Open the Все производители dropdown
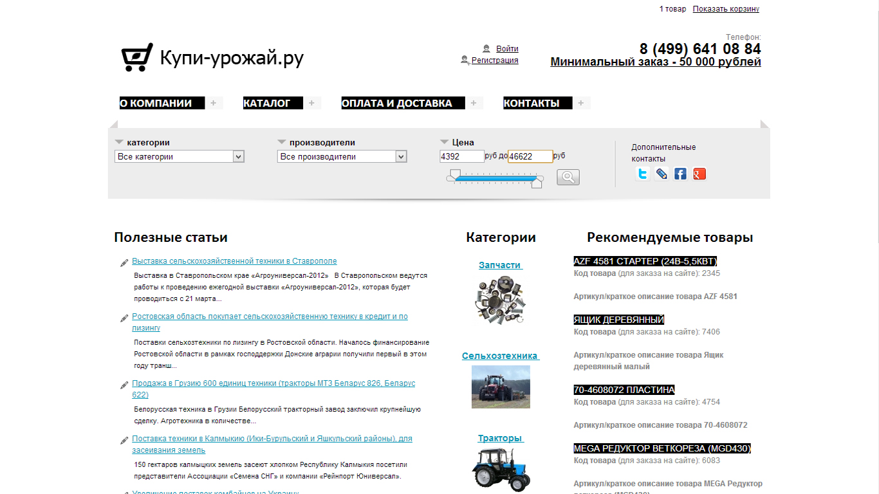879x494 pixels. (342, 156)
